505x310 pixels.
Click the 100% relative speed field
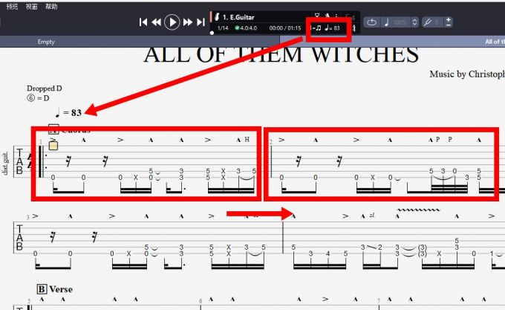click(400, 22)
